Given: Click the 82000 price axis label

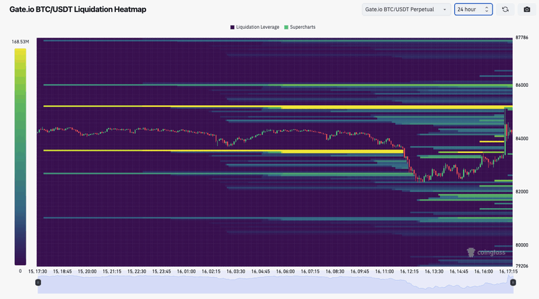Looking at the screenshot, I should tap(521, 192).
